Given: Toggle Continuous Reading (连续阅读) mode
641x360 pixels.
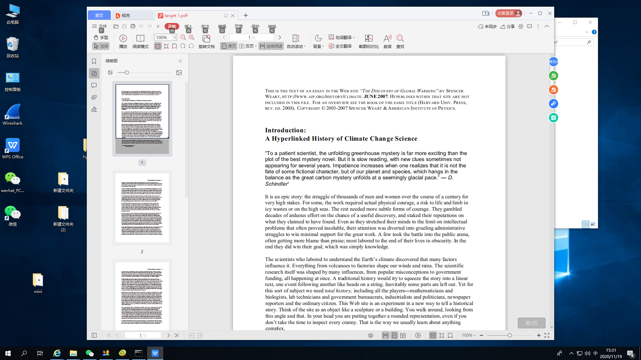Looking at the screenshot, I should tap(271, 46).
